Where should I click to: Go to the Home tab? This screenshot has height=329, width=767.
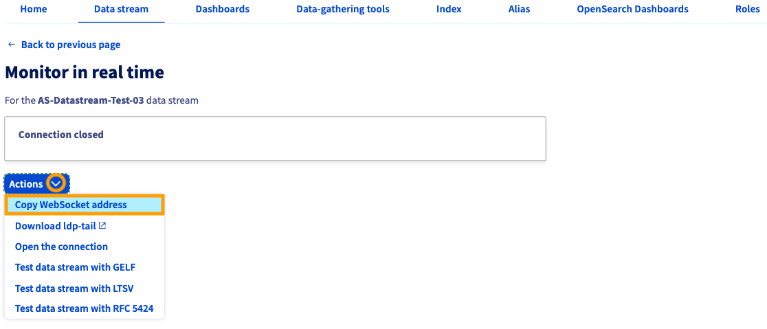tap(34, 10)
